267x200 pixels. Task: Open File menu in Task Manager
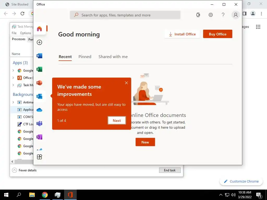click(14, 33)
